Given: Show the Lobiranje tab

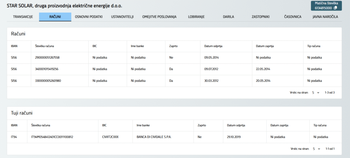Looking at the screenshot, I should click(196, 16).
